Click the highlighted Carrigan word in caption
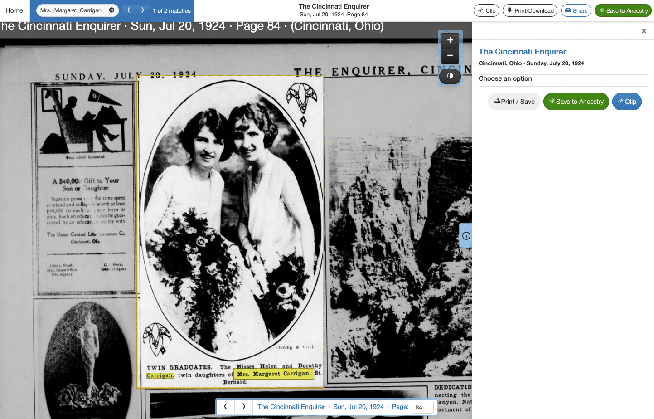 (x=160, y=375)
